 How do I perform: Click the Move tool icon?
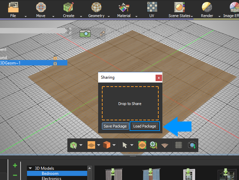(x=41, y=7)
